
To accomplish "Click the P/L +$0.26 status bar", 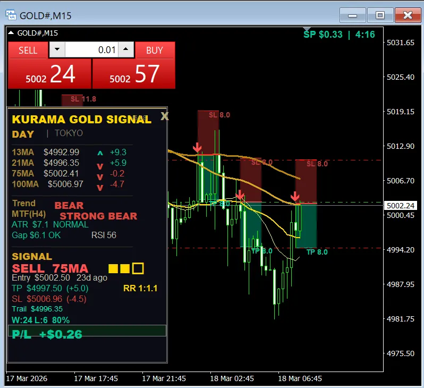I will [87, 331].
